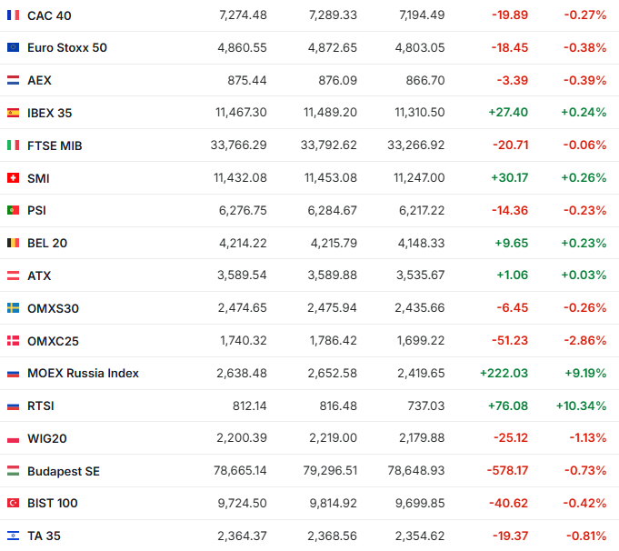Open the Budapest SE index link
Screen dimensions: 619x551
pos(62,470)
